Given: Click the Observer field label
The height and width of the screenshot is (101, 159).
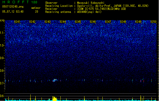Looking at the screenshot, I should 51,3.
